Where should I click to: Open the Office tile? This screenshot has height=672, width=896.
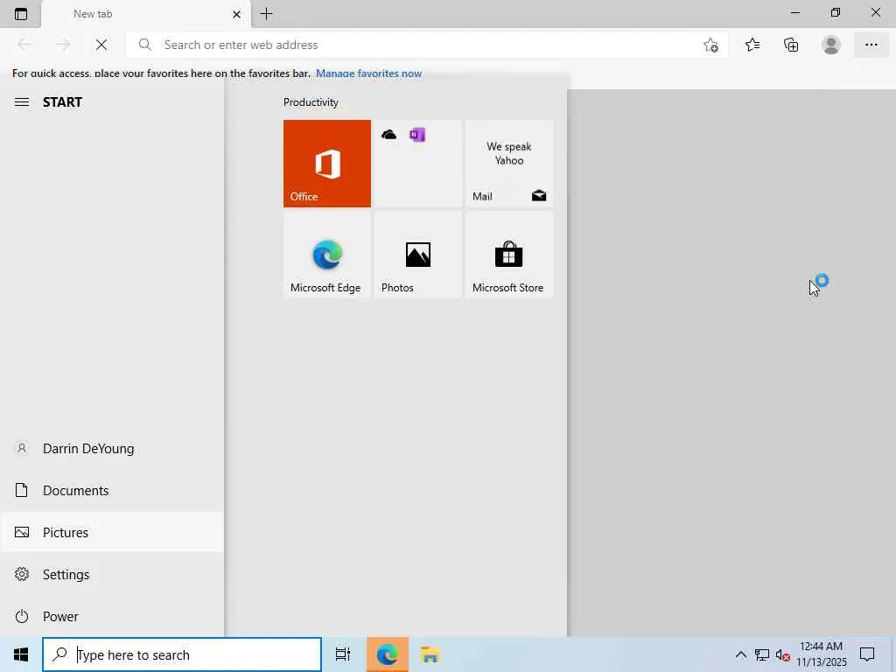coord(327,164)
